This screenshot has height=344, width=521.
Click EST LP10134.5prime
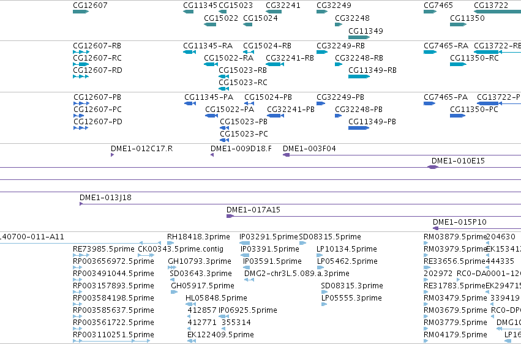(320, 256)
